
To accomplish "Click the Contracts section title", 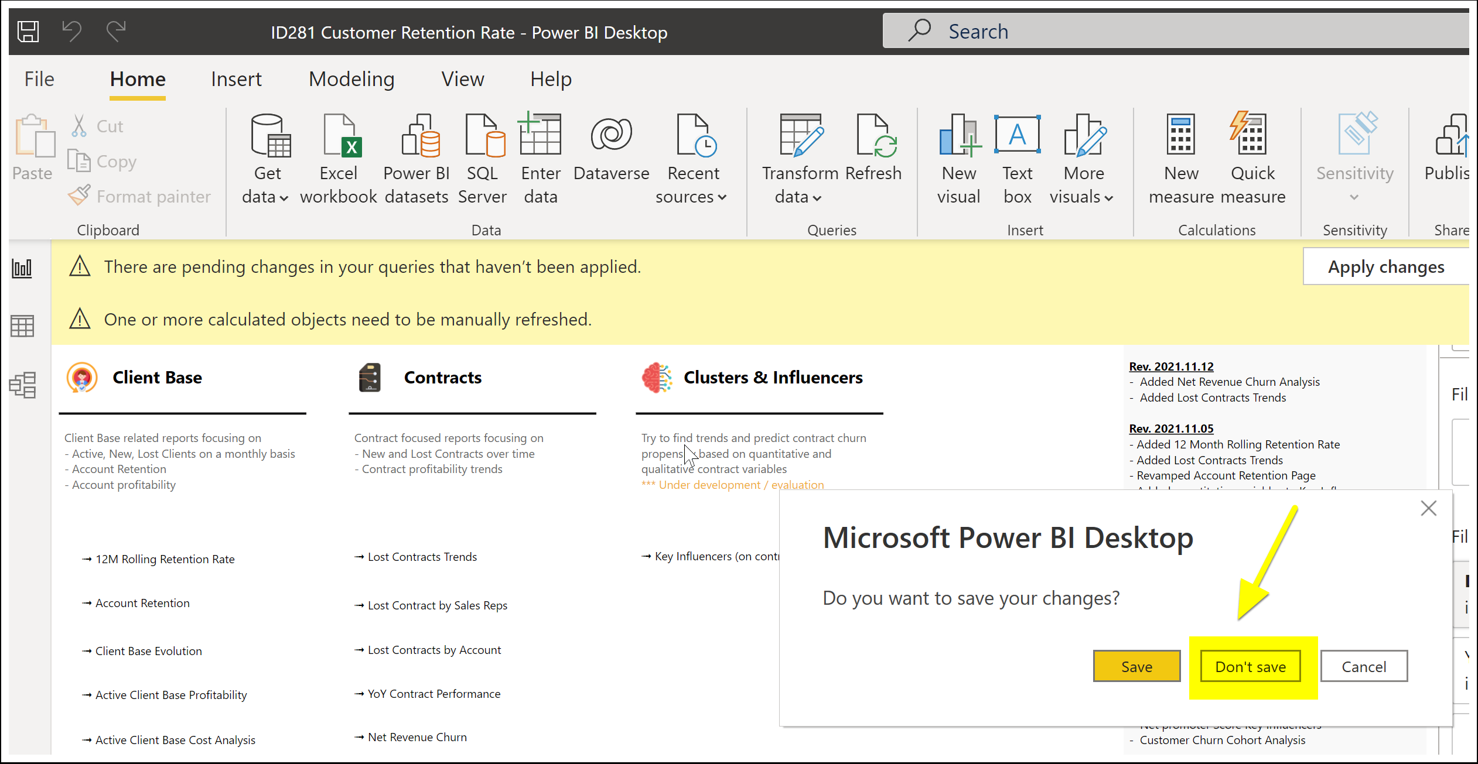I will pos(443,378).
